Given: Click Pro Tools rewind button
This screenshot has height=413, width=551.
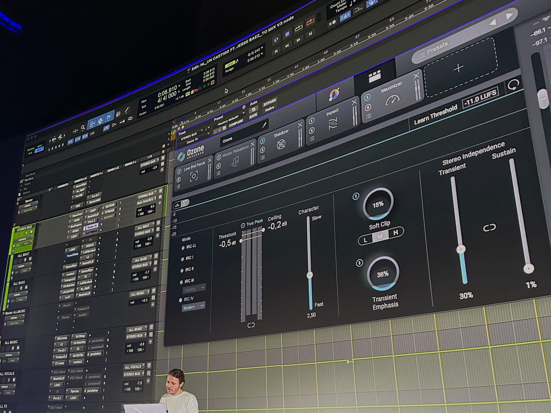Looking at the screenshot, I should [x=287, y=46].
